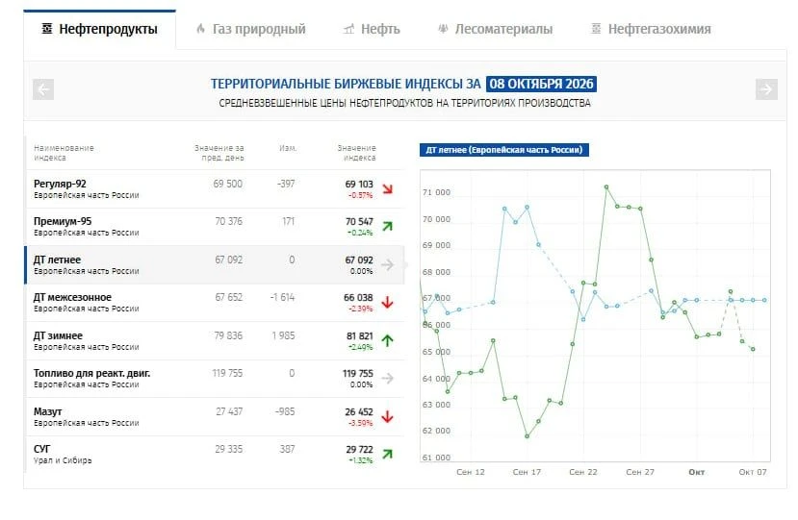798x520 pixels.
Task: Click the index value 70 547
Action: pyautogui.click(x=359, y=222)
